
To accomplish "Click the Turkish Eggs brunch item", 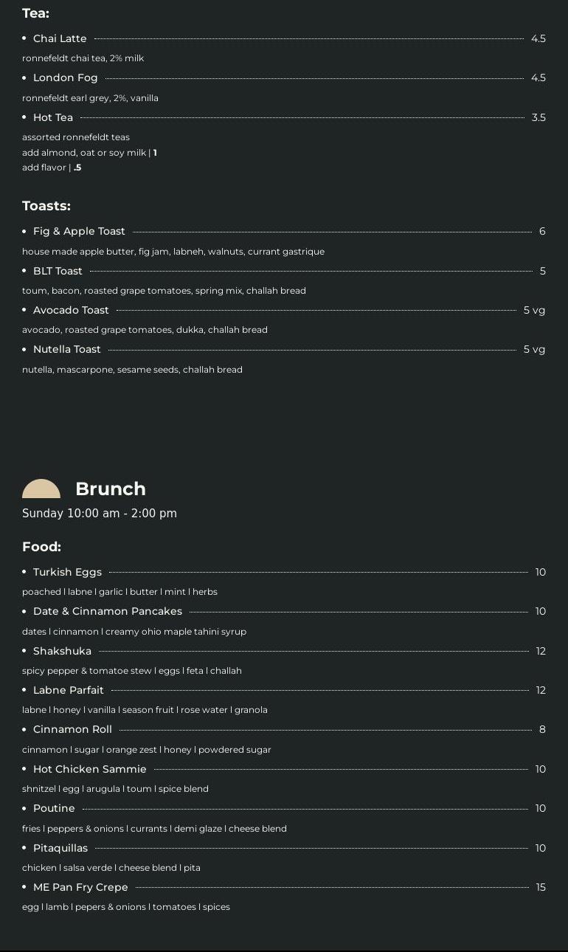I will [67, 572].
